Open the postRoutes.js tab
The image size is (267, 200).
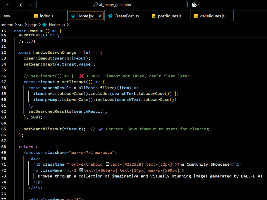click(170, 16)
